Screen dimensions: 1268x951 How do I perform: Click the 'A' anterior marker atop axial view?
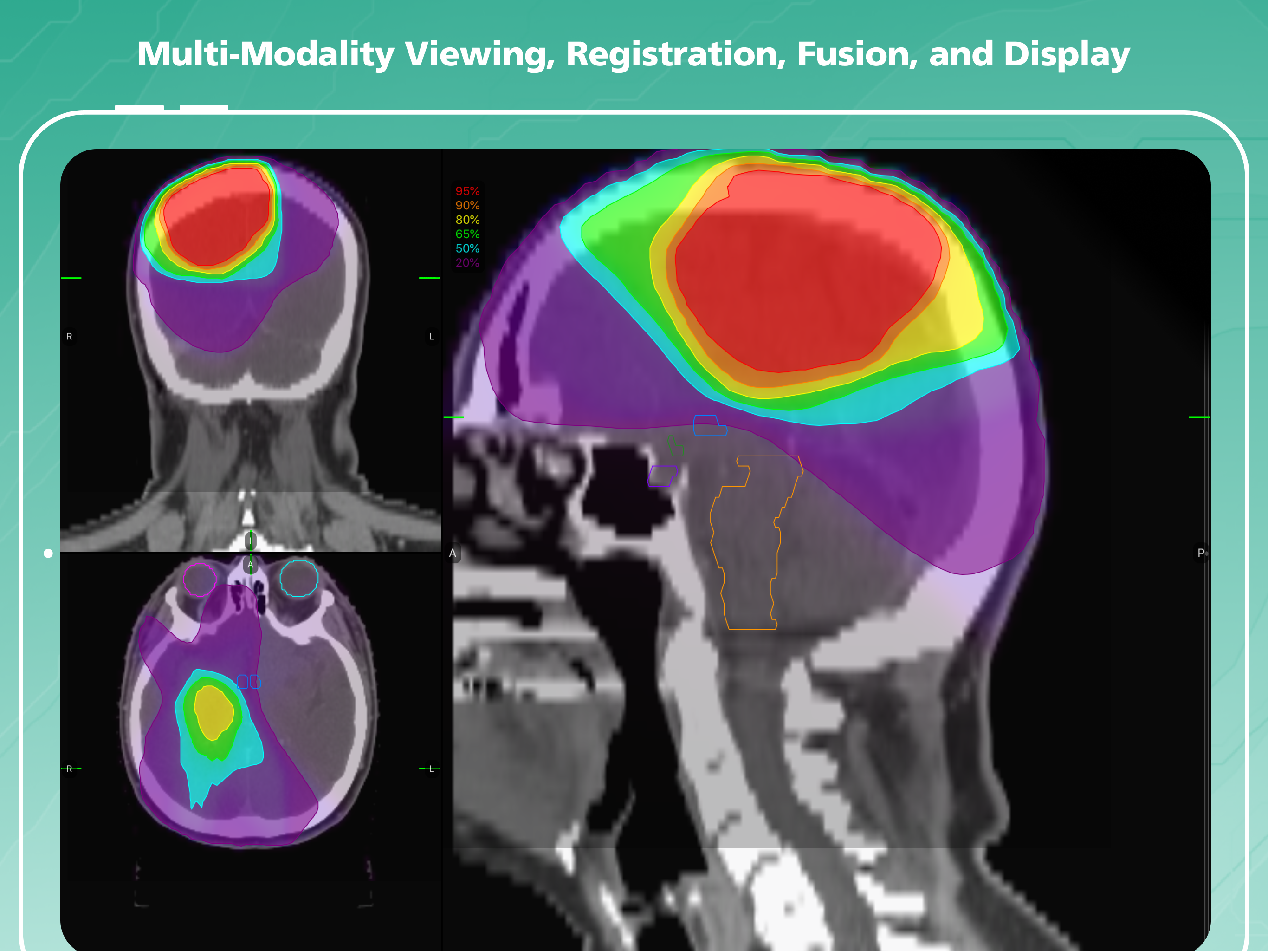(251, 565)
